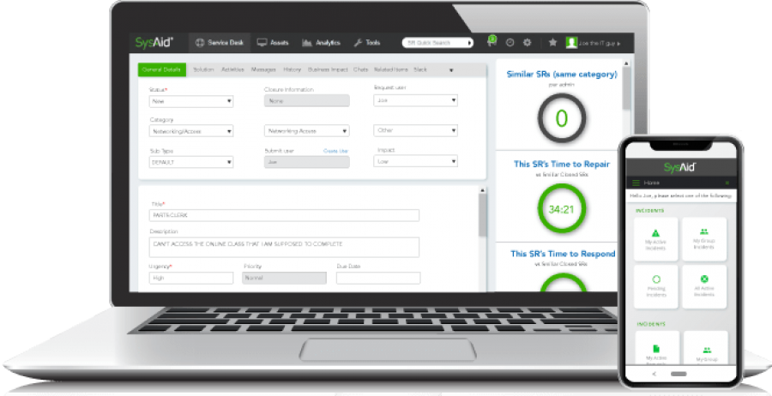Click the This SR's Time to Repair heading
Image resolution: width=772 pixels, height=396 pixels.
pyautogui.click(x=562, y=165)
